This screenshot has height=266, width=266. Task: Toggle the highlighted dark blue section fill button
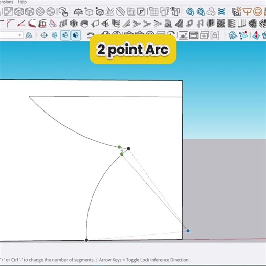point(76,35)
